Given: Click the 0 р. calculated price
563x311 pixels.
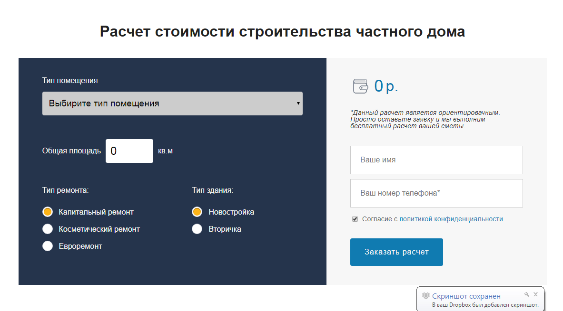Looking at the screenshot, I should (x=386, y=86).
